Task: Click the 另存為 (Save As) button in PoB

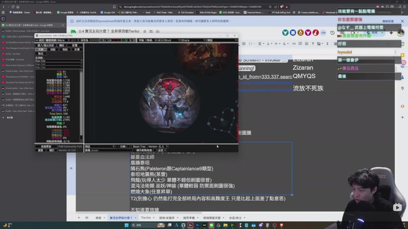Action: pos(84,40)
